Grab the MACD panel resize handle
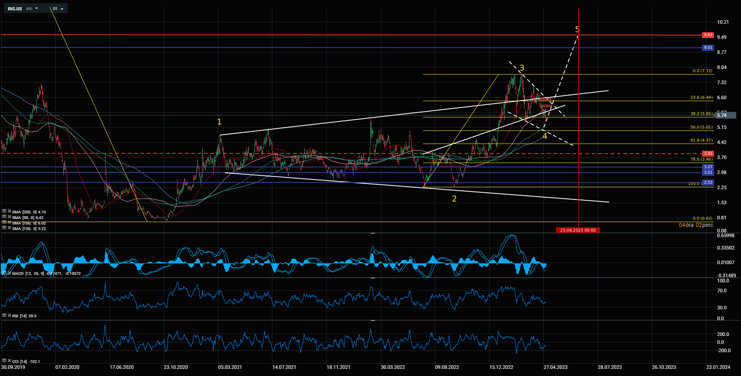The height and width of the screenshot is (376, 741). [x=373, y=234]
